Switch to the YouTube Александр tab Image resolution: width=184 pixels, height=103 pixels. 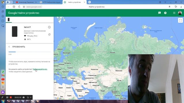pos(26,2)
